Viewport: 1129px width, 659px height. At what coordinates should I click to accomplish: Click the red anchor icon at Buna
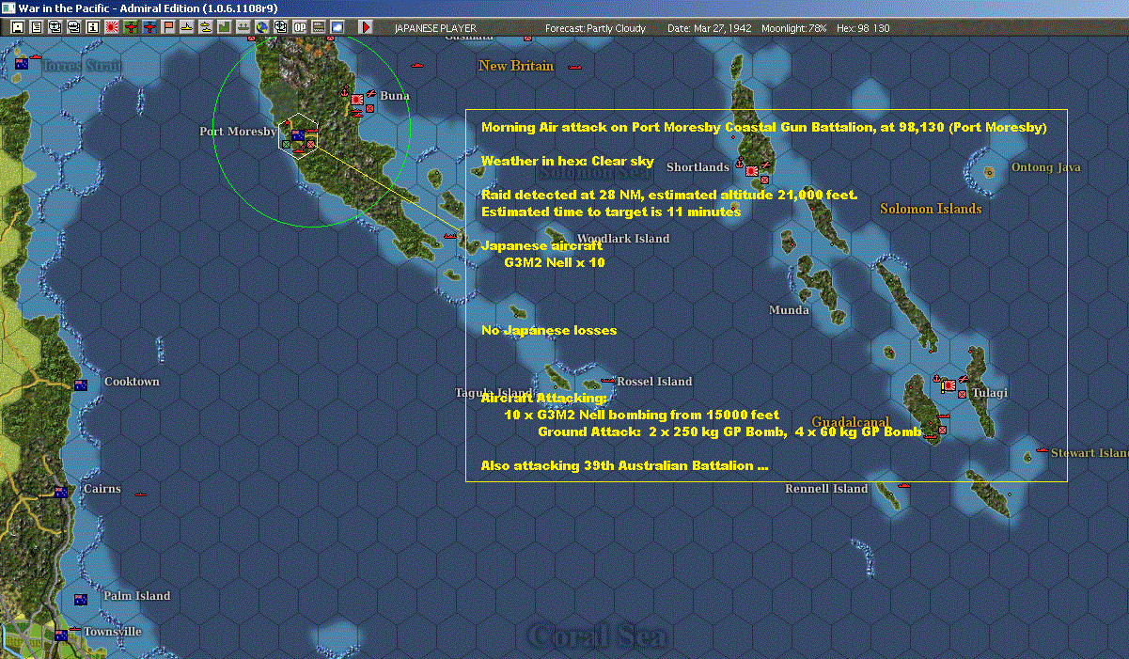(x=344, y=91)
